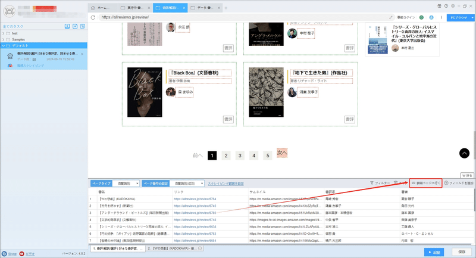Click the user avatar logo at top left
This screenshot has width=476, height=258.
10,11
